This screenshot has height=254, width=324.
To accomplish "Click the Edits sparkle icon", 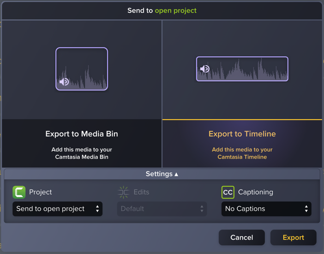I will pyautogui.click(x=123, y=192).
